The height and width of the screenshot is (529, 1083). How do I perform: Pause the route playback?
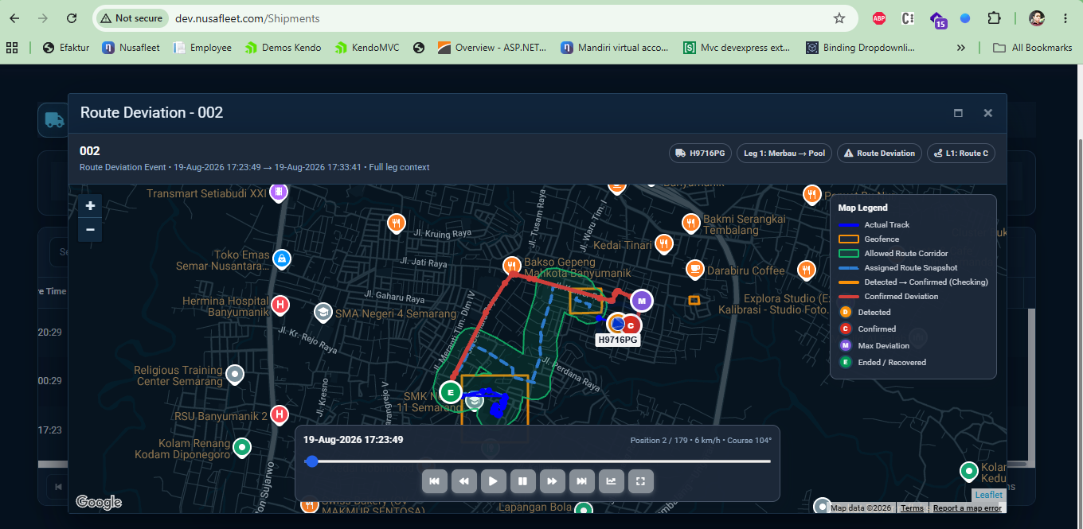pyautogui.click(x=522, y=480)
